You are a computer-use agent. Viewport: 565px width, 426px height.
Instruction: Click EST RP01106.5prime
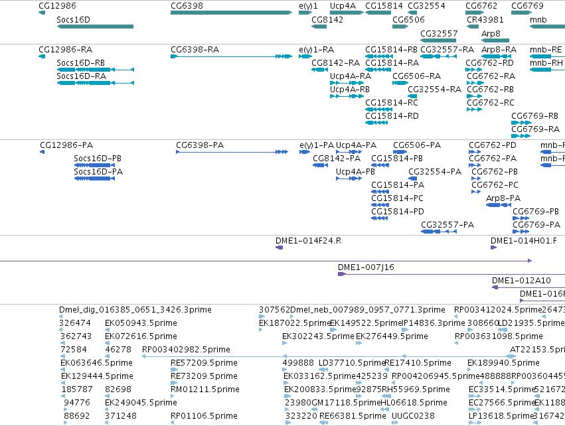coord(173,423)
